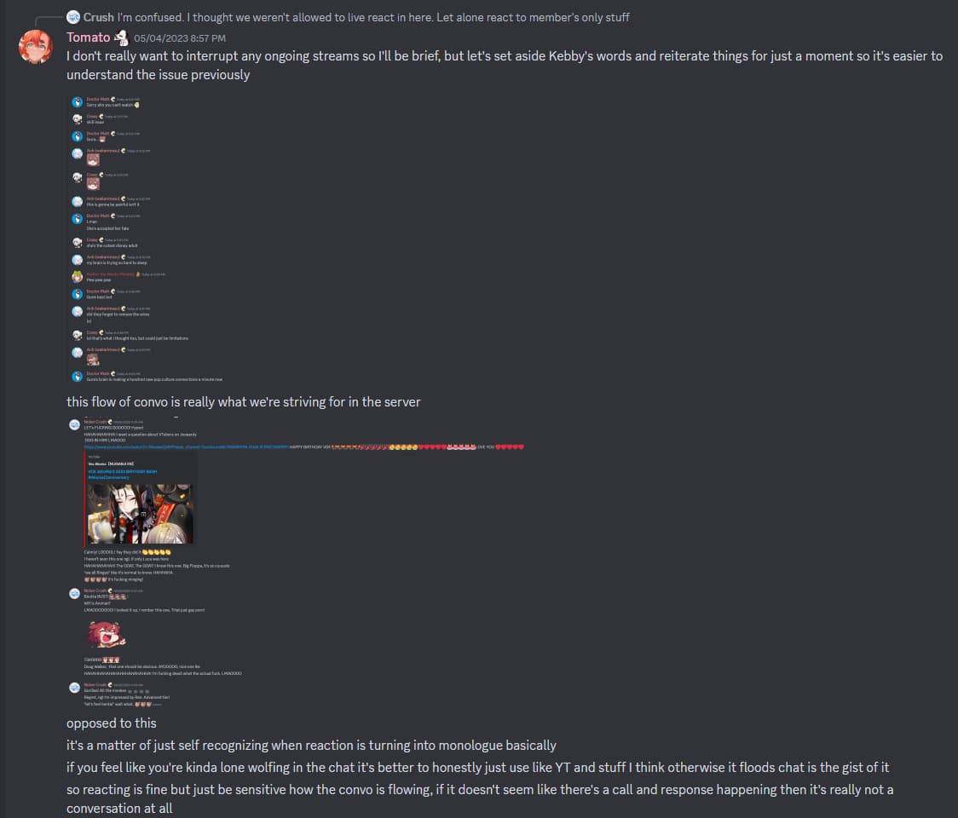This screenshot has width=958, height=818.
Task: Click the role badge beside Tomato's name
Action: (x=122, y=37)
